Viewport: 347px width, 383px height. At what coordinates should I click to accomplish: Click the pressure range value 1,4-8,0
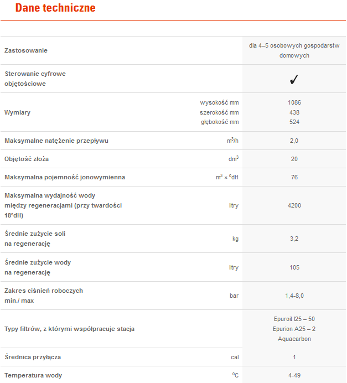[x=294, y=296]
